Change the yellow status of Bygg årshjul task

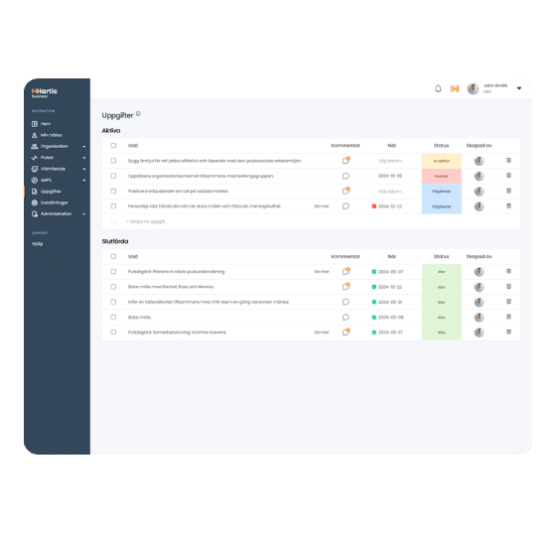click(442, 161)
